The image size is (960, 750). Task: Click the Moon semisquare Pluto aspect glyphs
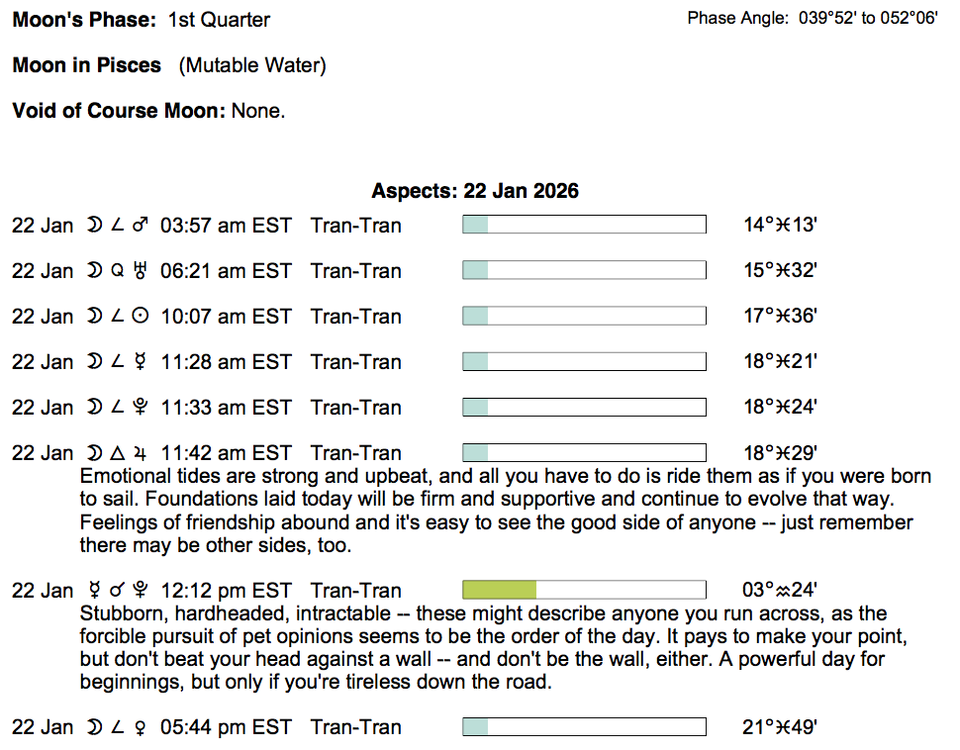(118, 408)
